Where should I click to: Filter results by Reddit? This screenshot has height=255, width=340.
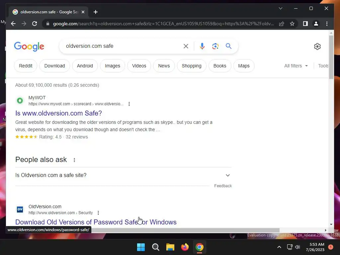point(26,66)
